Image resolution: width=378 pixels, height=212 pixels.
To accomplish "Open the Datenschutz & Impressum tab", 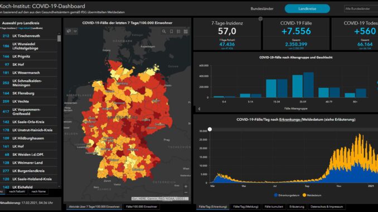I will [x=327, y=206].
